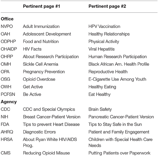
Task: Select the 'Adult Immunization' entry
Action: (x=41, y=27)
